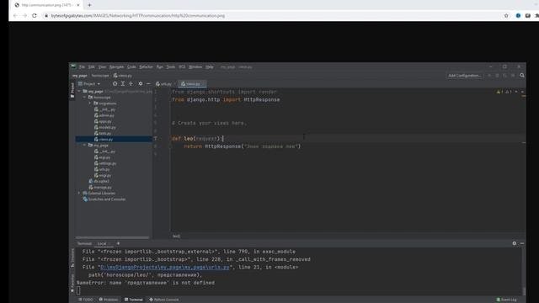Select the Terminal tool window tab
The image size is (539, 303).
pos(134,300)
